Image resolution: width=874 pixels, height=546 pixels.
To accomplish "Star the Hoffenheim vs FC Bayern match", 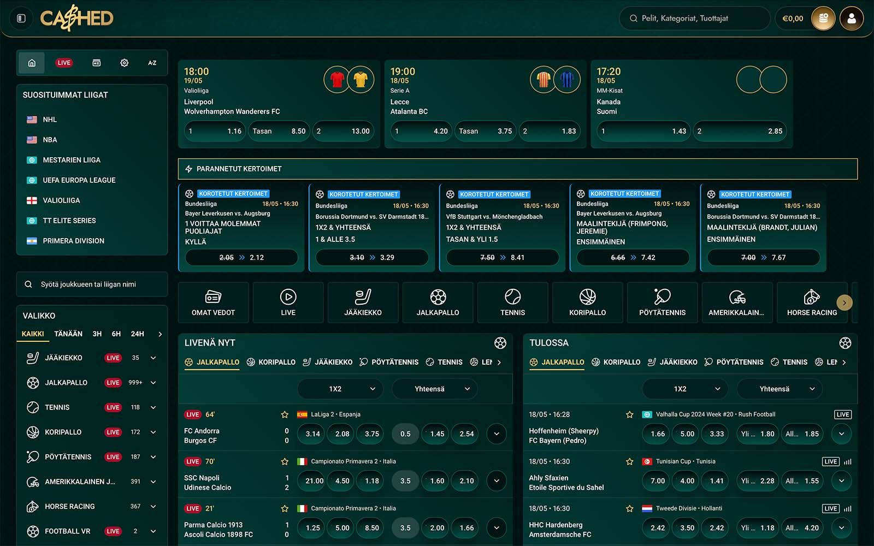I will pyautogui.click(x=629, y=414).
